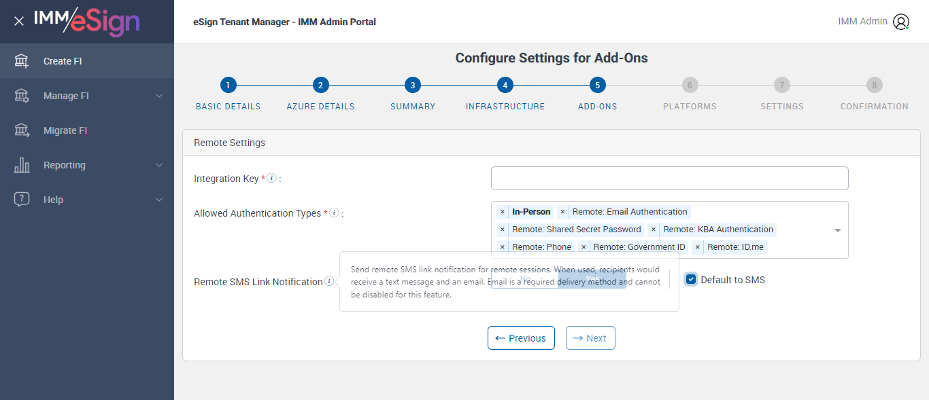Click the Integration Key info icon

tap(271, 178)
